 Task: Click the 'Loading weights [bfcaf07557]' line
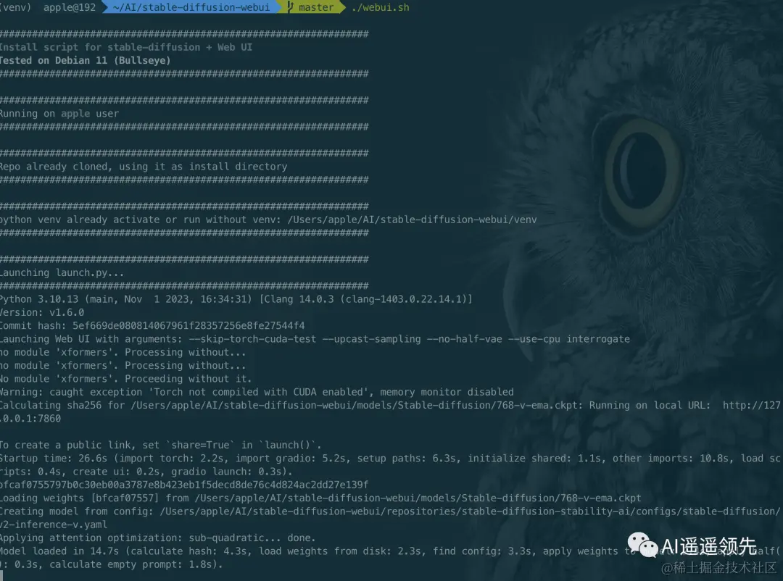(x=320, y=498)
